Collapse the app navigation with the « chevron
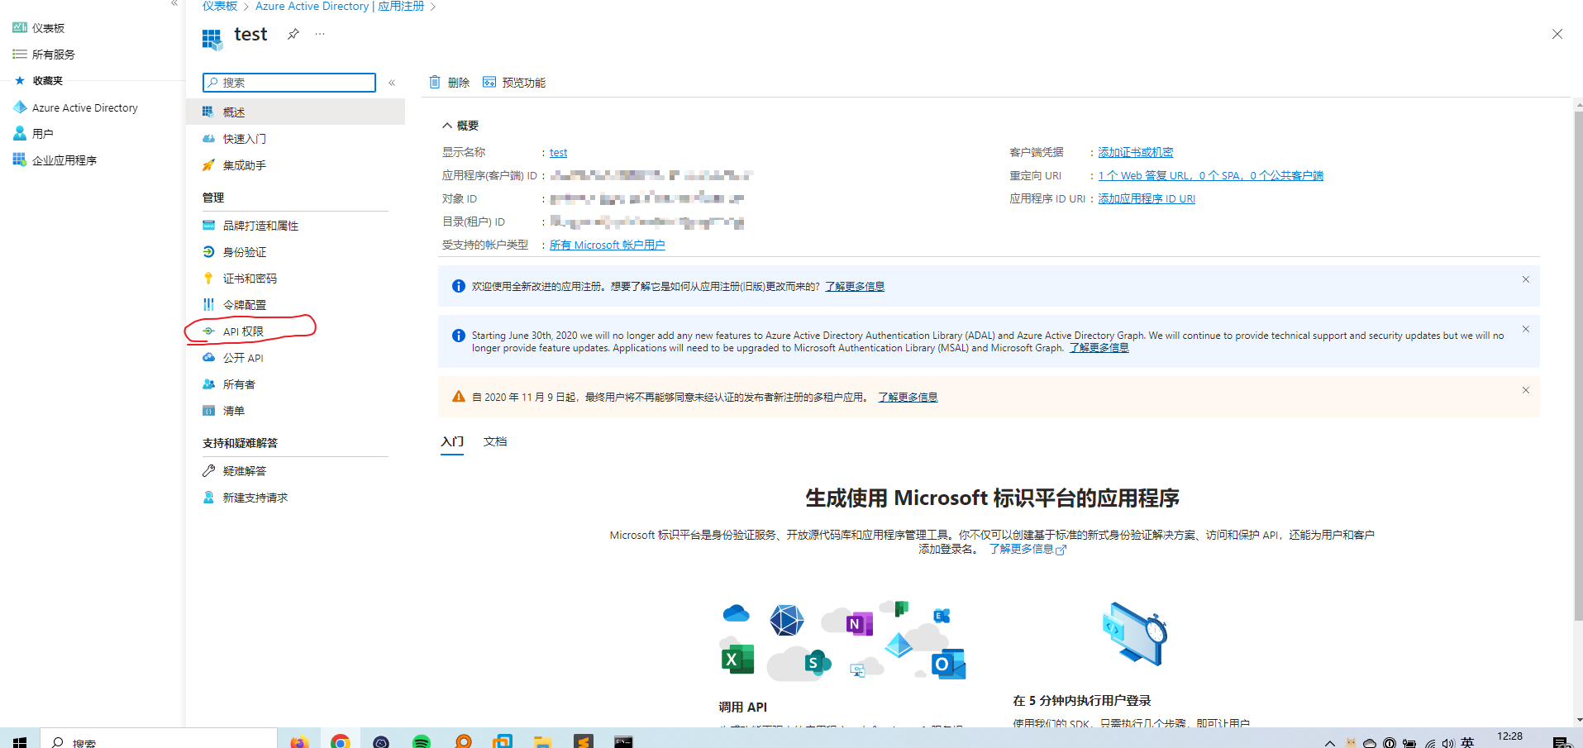 tap(392, 82)
